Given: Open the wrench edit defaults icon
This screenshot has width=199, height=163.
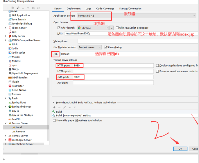Looking at the screenshot, I should (18, 8).
